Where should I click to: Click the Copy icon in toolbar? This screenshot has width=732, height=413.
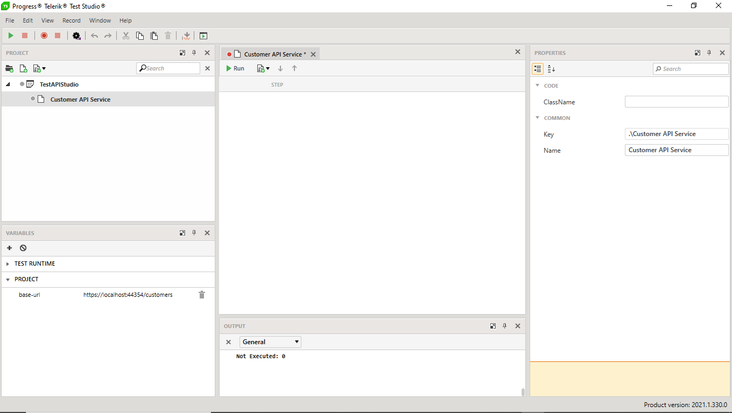140,35
